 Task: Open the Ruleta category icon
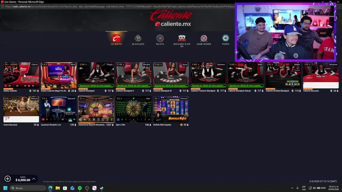point(160,38)
